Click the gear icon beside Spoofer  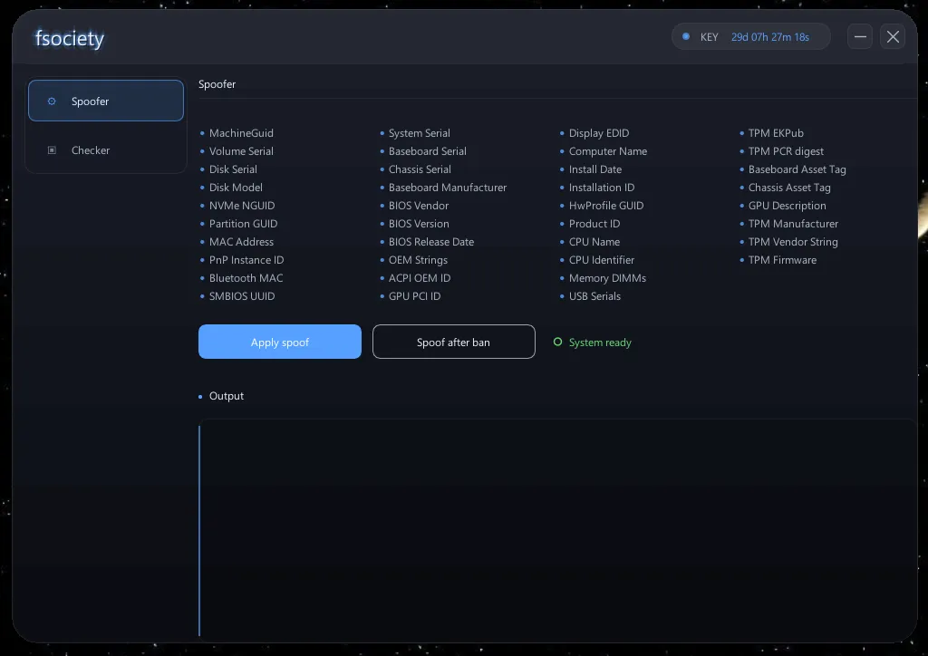click(52, 101)
